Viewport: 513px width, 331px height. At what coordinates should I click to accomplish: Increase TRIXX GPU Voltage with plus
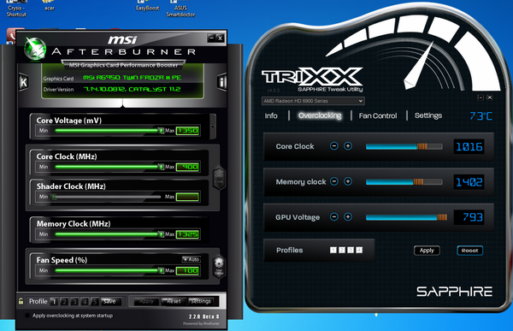[x=348, y=216]
